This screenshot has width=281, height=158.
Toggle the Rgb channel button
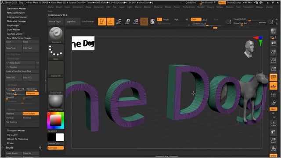coord(176,19)
